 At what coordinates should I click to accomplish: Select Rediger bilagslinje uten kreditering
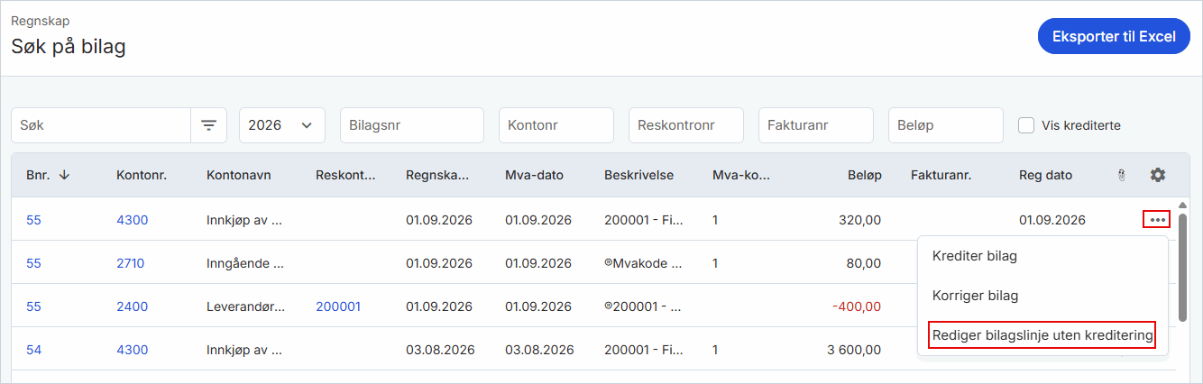pos(1042,335)
